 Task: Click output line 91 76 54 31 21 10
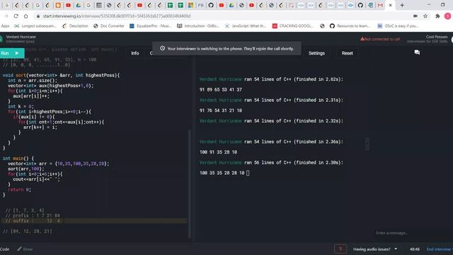click(x=220, y=110)
